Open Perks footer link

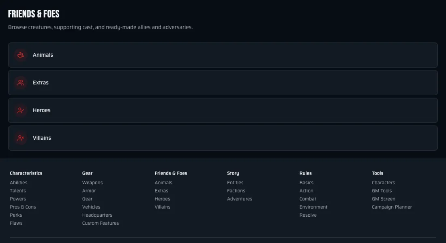coord(16,215)
